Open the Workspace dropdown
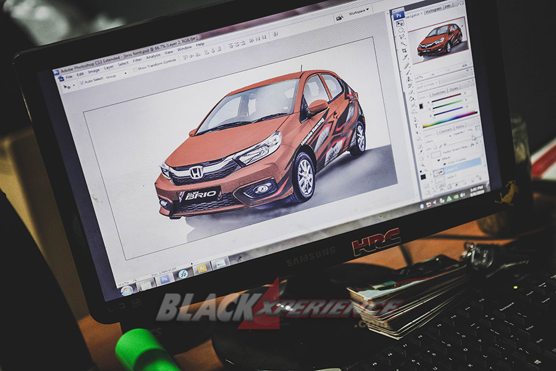 [x=358, y=12]
